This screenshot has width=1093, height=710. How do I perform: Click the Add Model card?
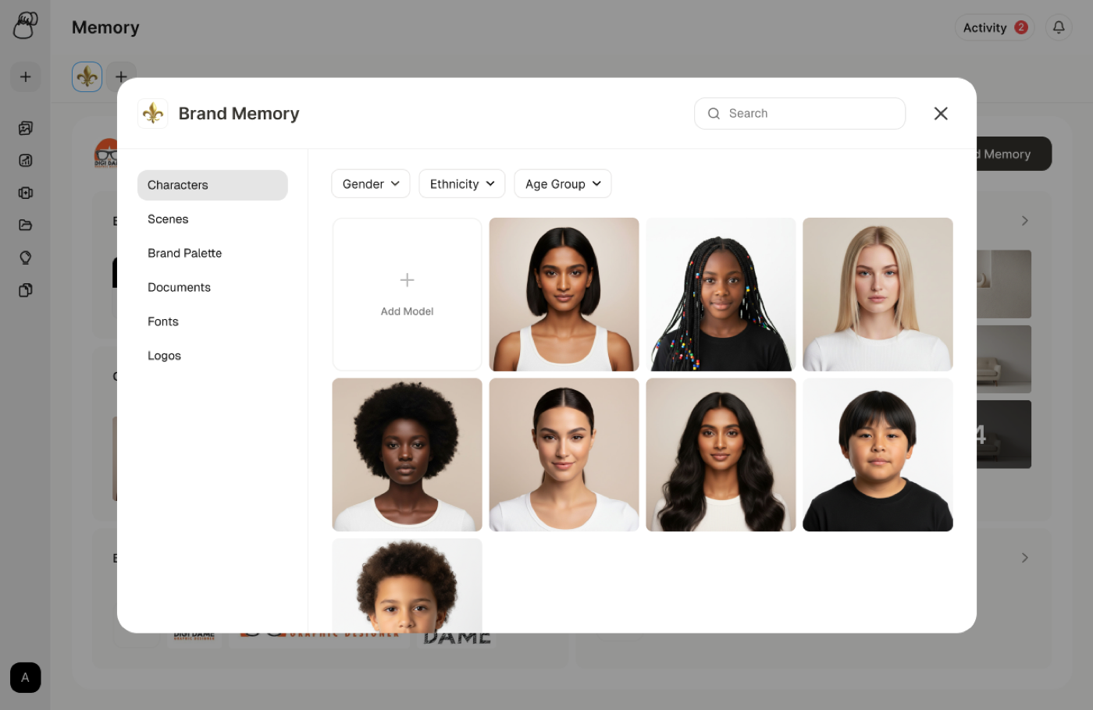(x=407, y=294)
